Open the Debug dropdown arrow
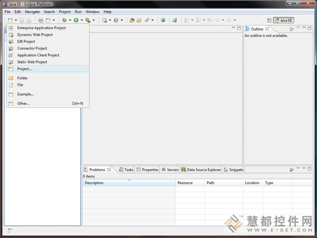The image size is (317, 238). pyautogui.click(x=70, y=20)
